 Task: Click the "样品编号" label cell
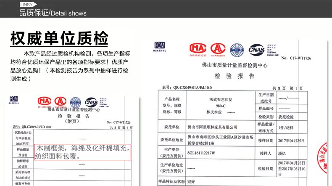tap(266, 109)
